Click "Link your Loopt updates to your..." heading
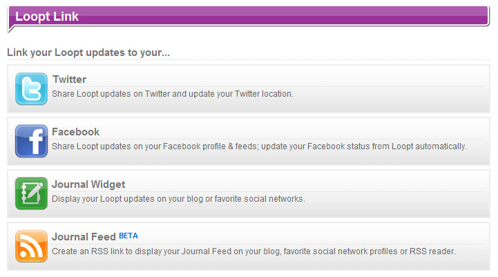The width and height of the screenshot is (498, 277). pyautogui.click(x=88, y=52)
